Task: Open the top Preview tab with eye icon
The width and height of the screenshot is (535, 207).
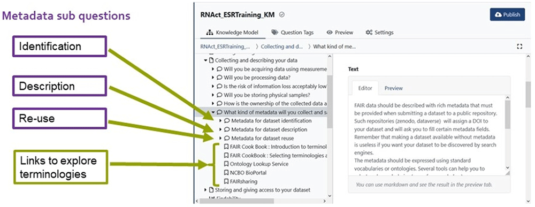Action: tap(340, 33)
